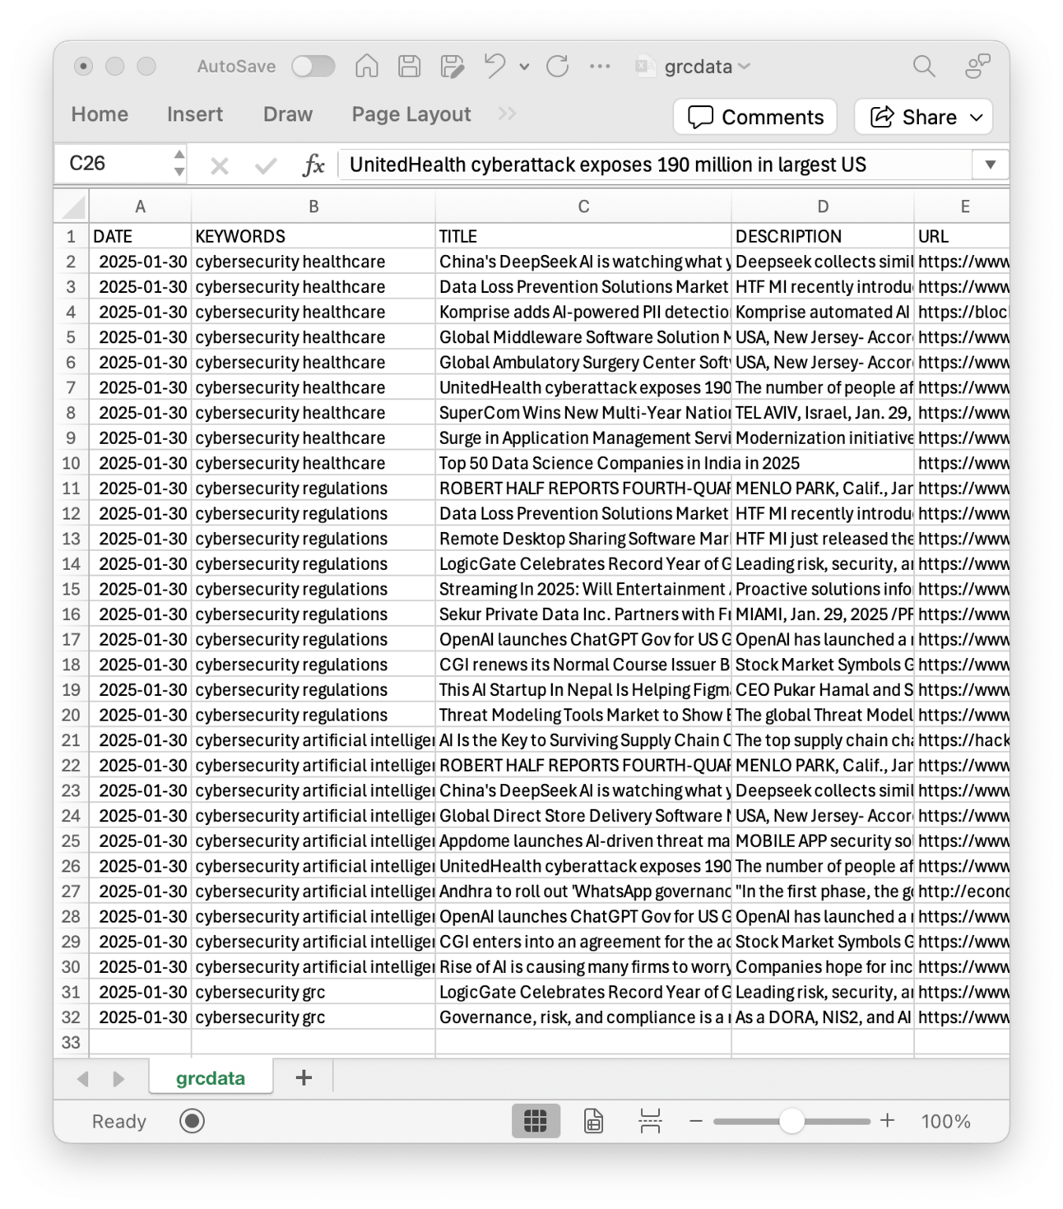
Task: Click the TITLE header cell
Action: (583, 237)
